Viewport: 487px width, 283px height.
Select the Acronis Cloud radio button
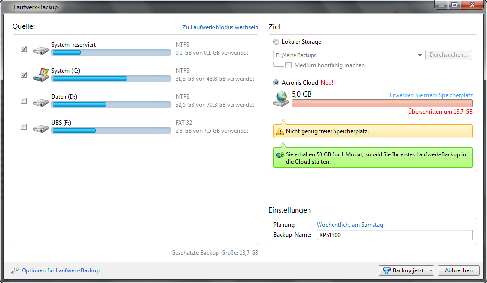[x=276, y=83]
